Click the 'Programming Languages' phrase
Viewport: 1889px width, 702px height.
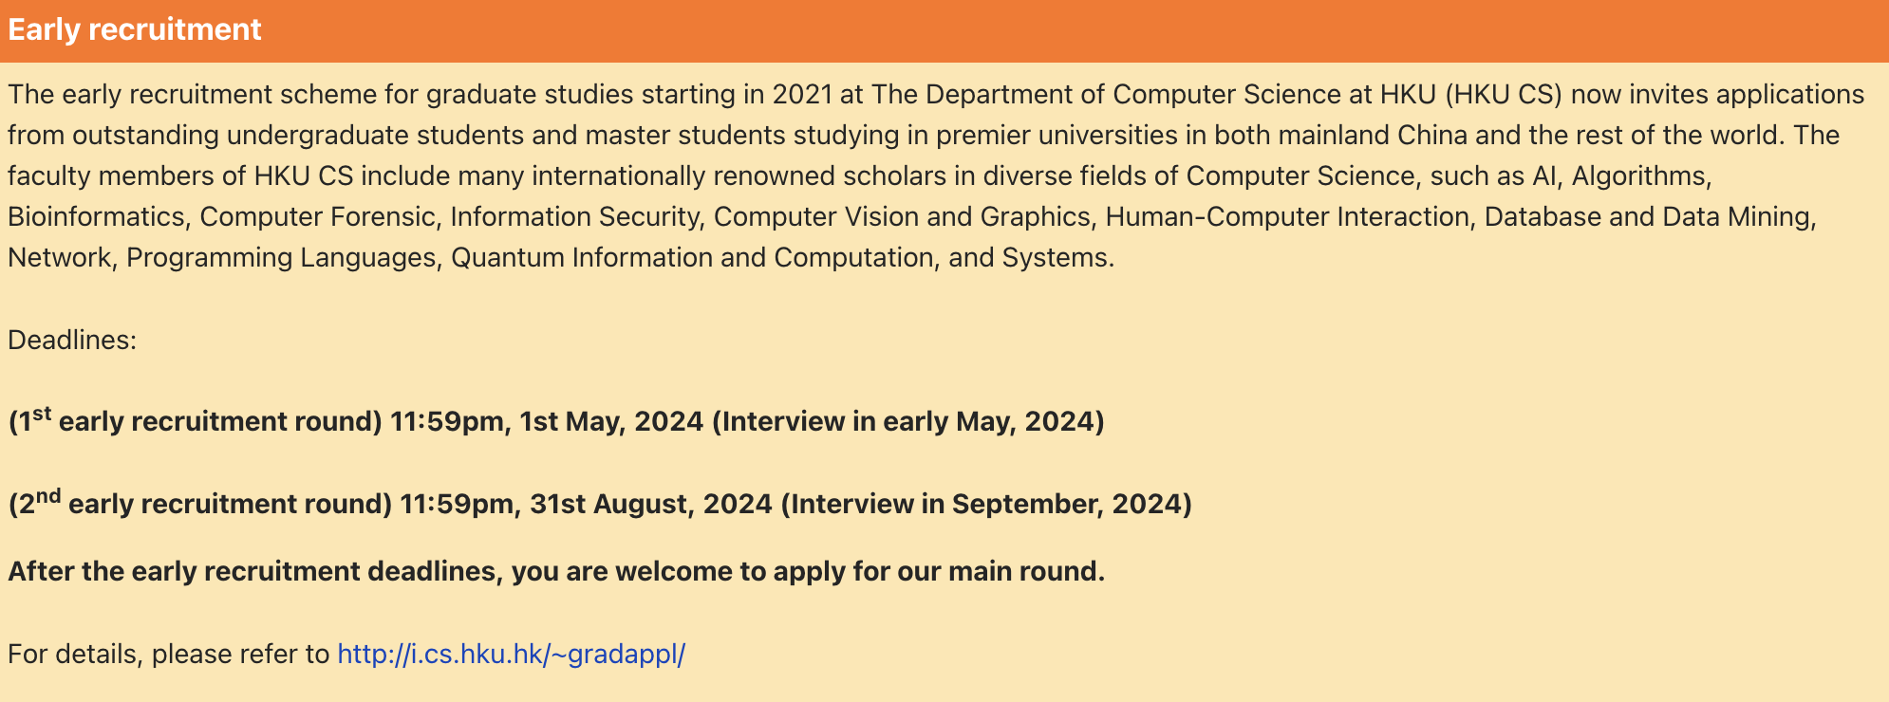click(x=281, y=257)
